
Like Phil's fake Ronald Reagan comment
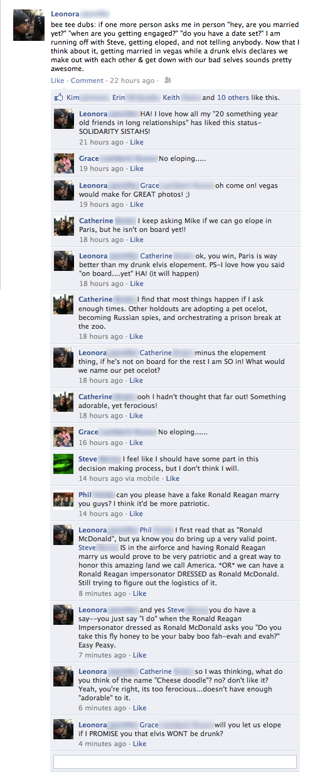[x=136, y=514]
